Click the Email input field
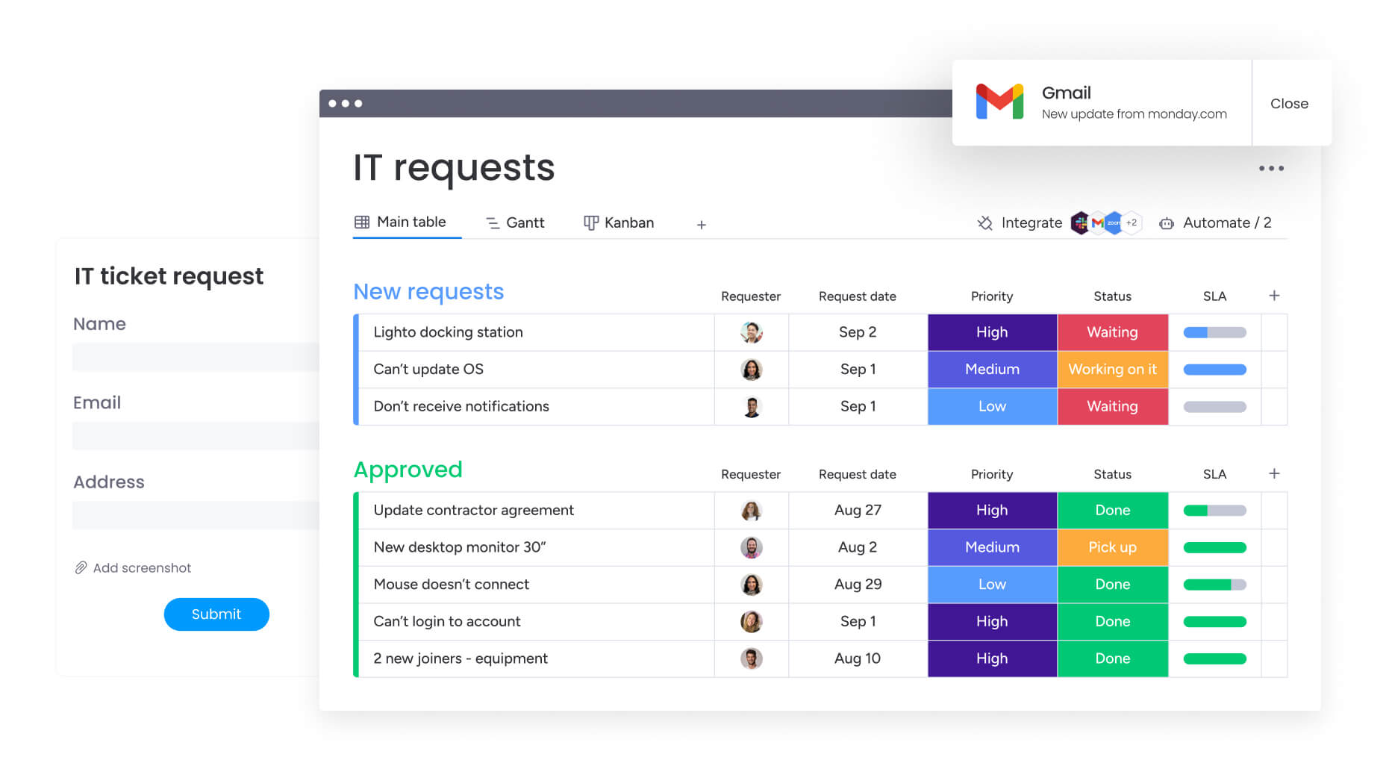1392x766 pixels. coord(196,435)
